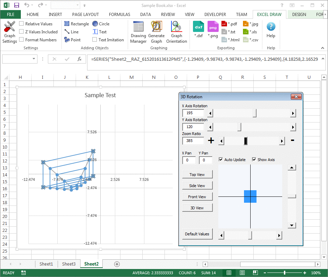
Task: Click the X Pan input field
Action: [x=189, y=160]
